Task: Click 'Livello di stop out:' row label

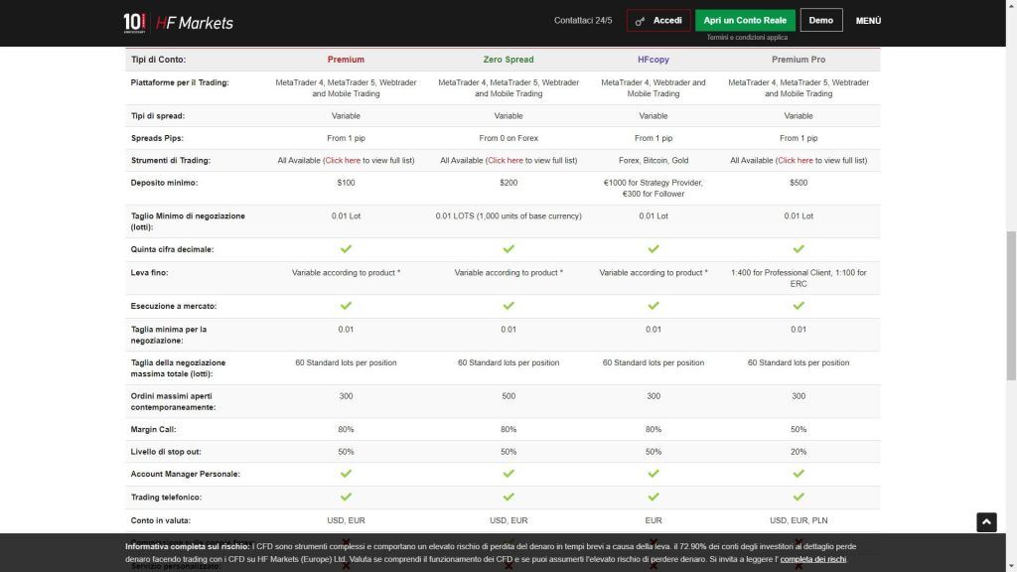Action: (166, 452)
